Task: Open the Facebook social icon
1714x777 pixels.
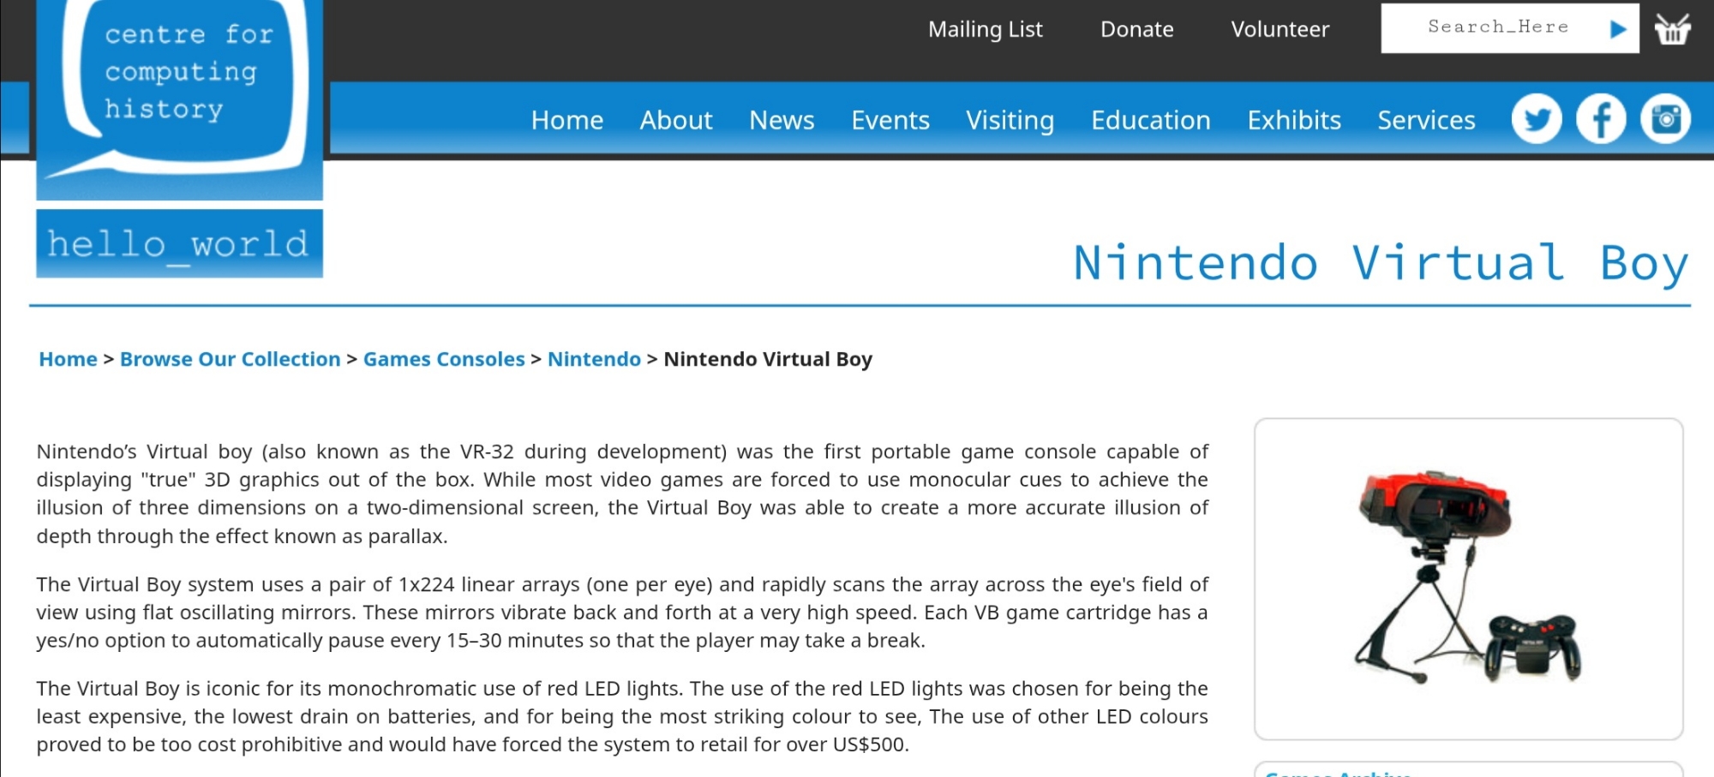Action: [x=1600, y=119]
